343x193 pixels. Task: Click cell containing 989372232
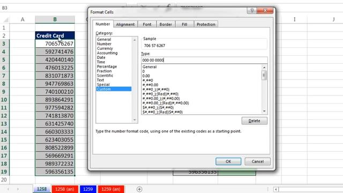point(55,164)
